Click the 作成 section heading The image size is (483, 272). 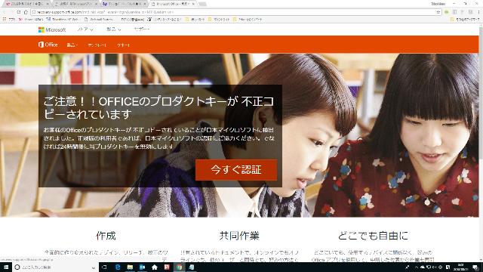[106, 236]
